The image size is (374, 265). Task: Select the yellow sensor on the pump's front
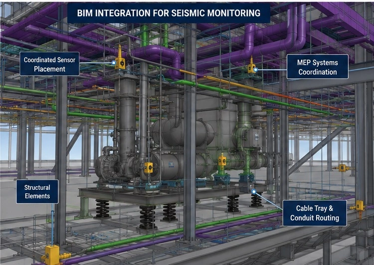point(149,167)
